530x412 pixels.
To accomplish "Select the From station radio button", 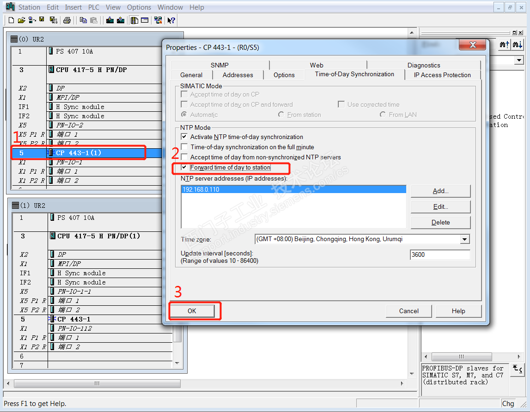I will point(281,115).
